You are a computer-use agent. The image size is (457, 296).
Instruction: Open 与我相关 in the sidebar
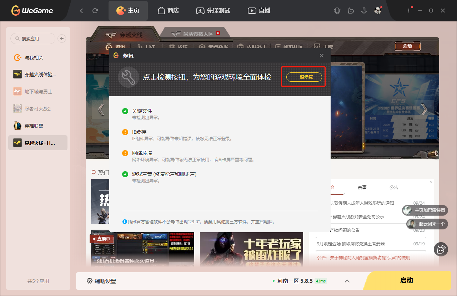(38, 58)
